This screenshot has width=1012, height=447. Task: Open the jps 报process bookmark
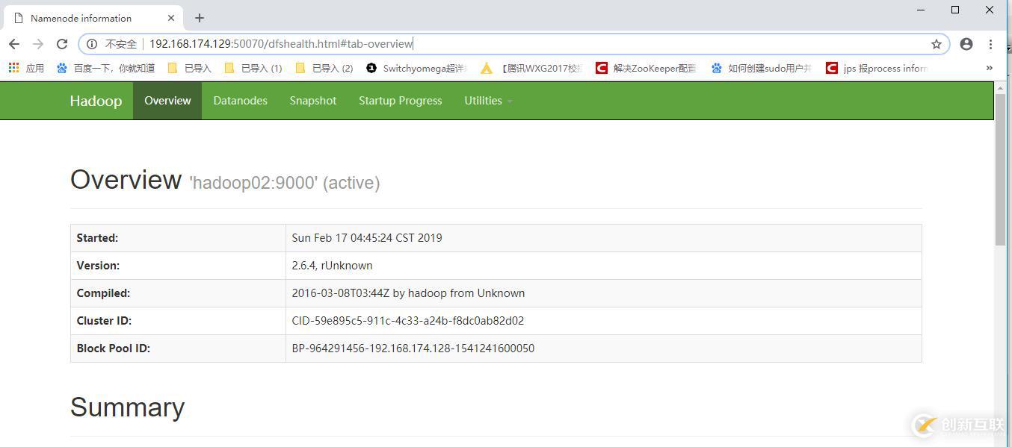point(876,68)
